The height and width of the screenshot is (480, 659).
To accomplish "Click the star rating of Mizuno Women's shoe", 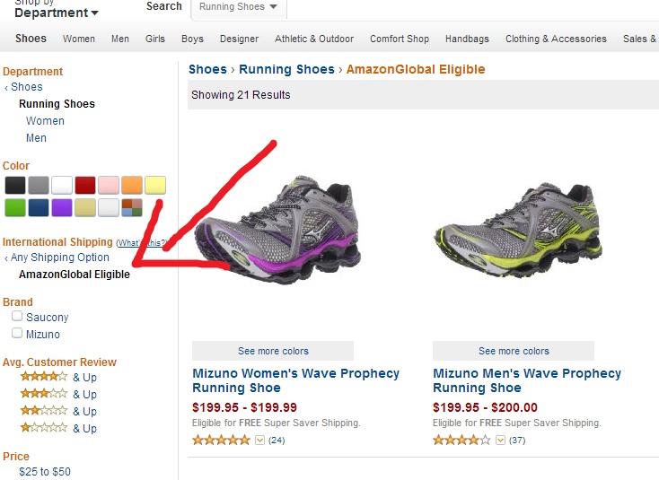I will coord(221,440).
